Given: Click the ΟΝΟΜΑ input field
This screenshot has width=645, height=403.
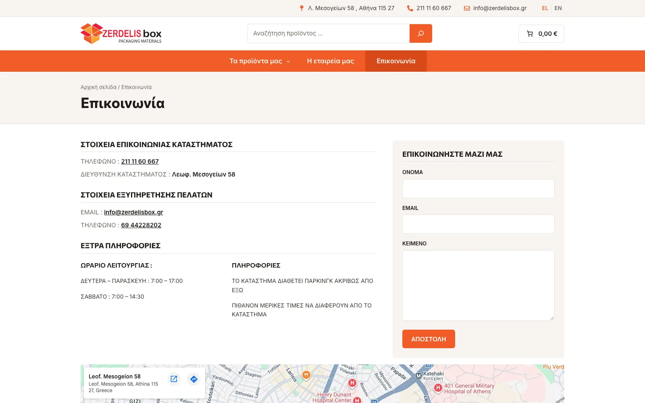Looking at the screenshot, I should click(x=478, y=189).
